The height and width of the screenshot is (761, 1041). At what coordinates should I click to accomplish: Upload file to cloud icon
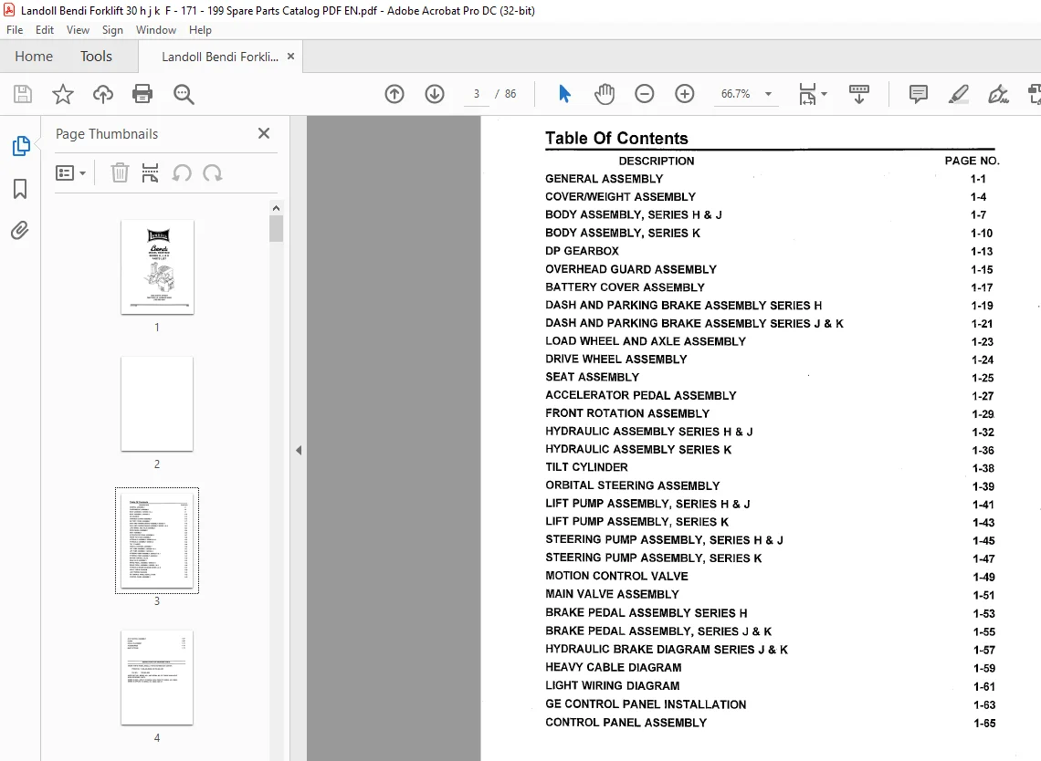click(x=103, y=94)
